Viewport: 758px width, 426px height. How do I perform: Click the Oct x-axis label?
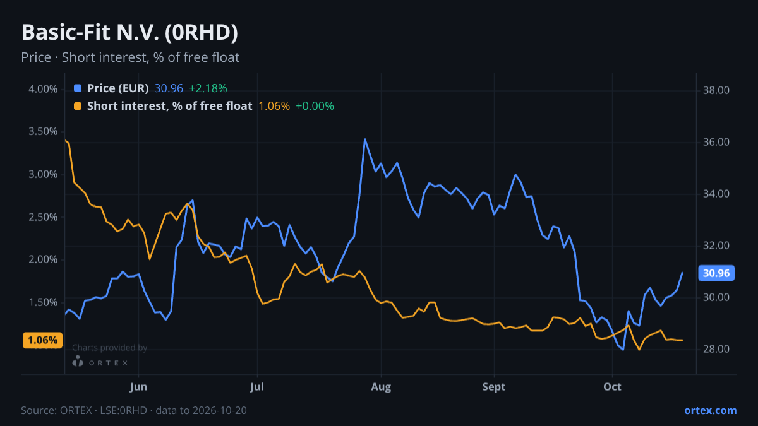612,386
